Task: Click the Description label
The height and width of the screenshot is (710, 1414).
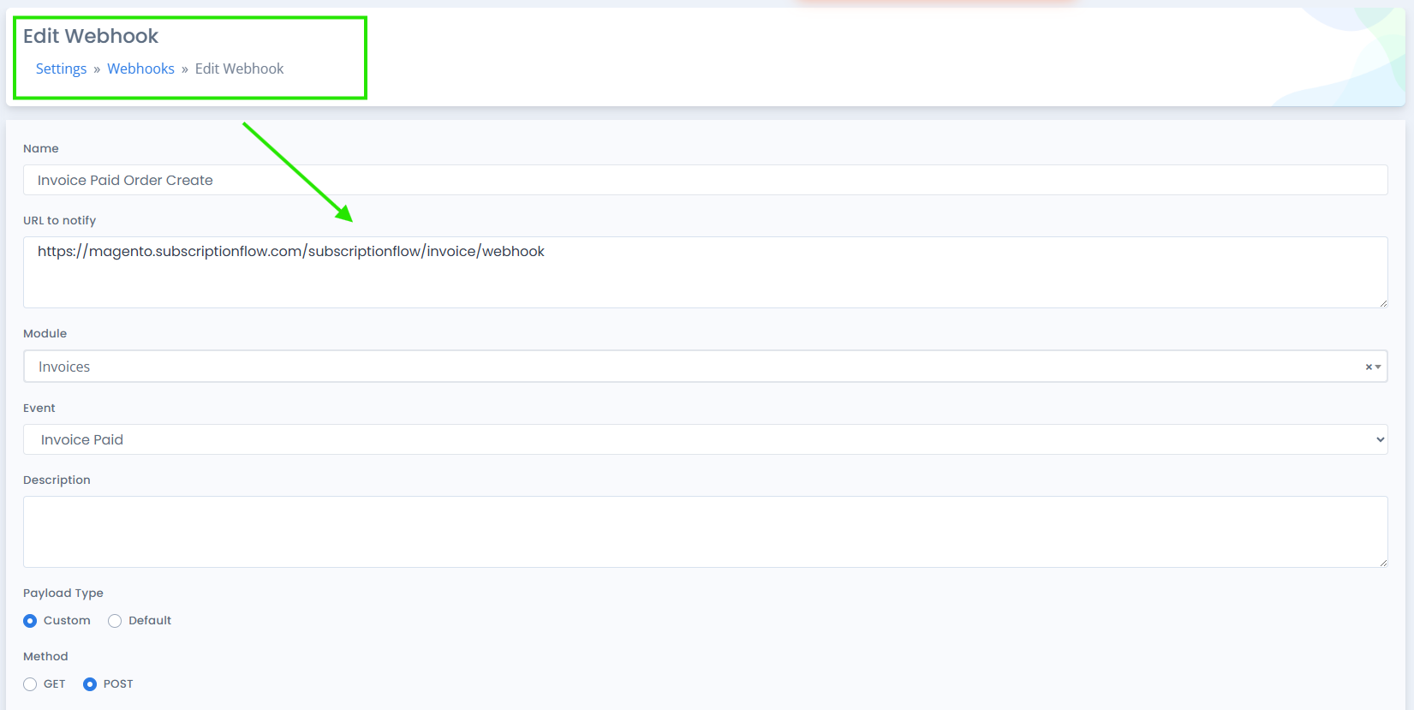Action: [57, 480]
